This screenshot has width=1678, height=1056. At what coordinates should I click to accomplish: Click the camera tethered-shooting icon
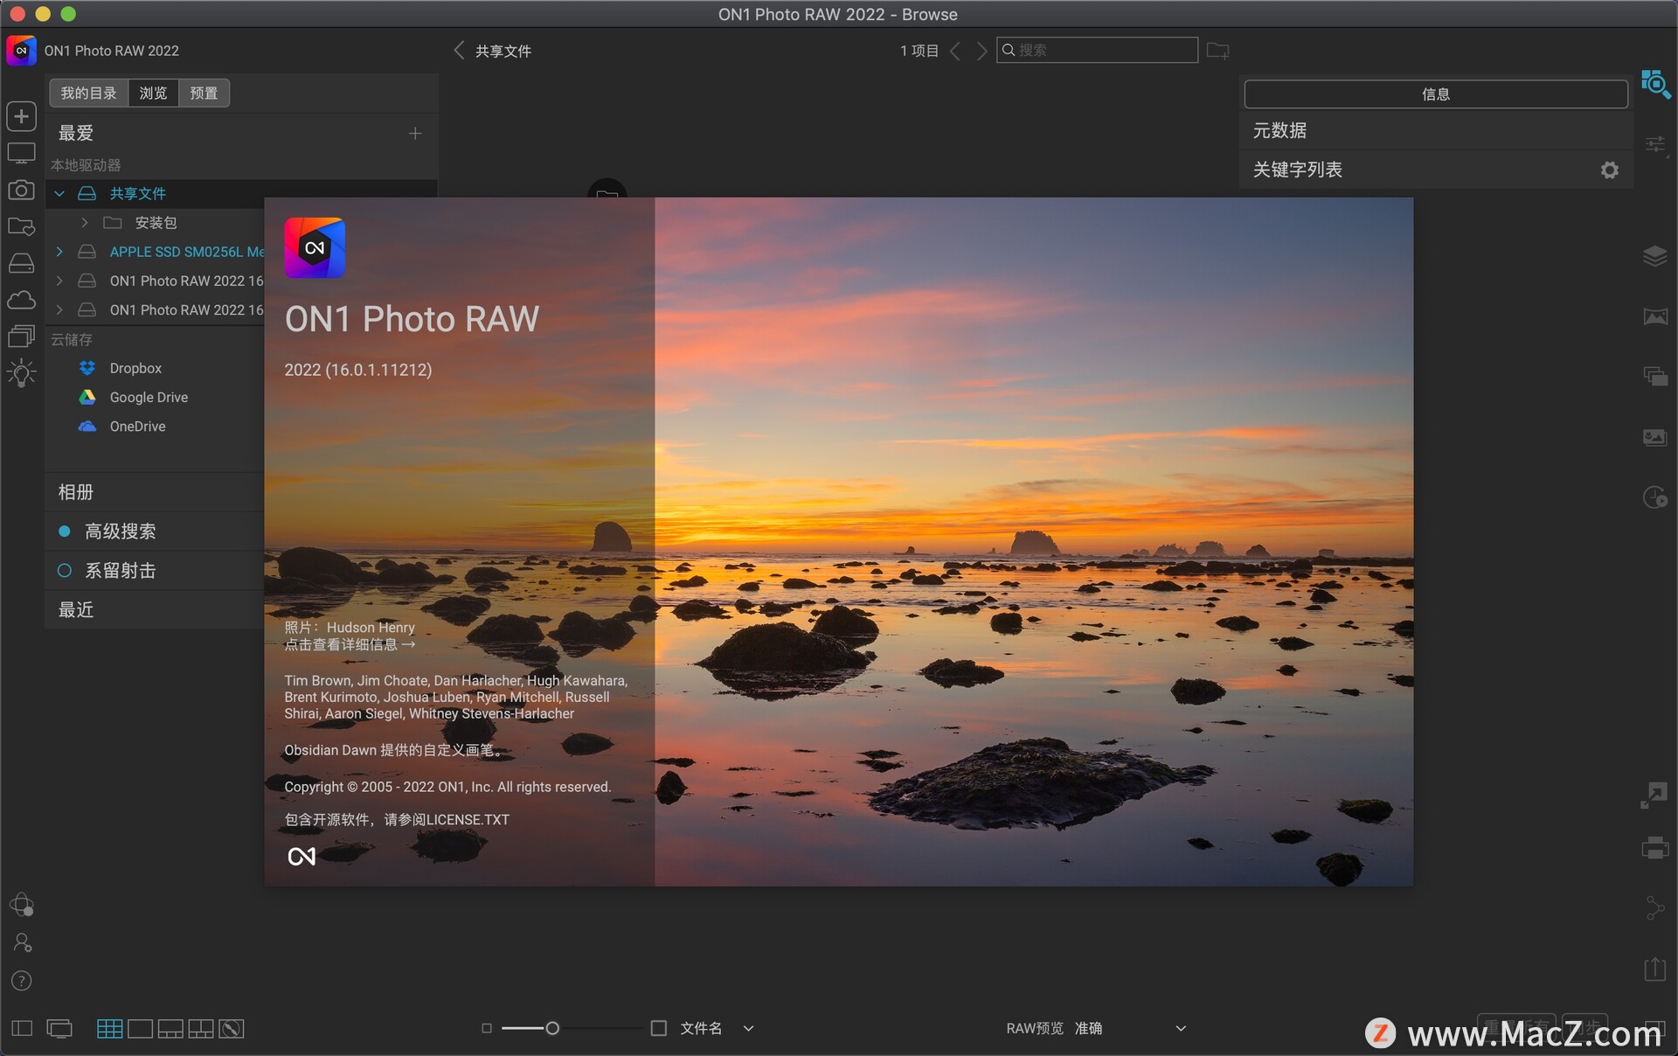point(21,190)
